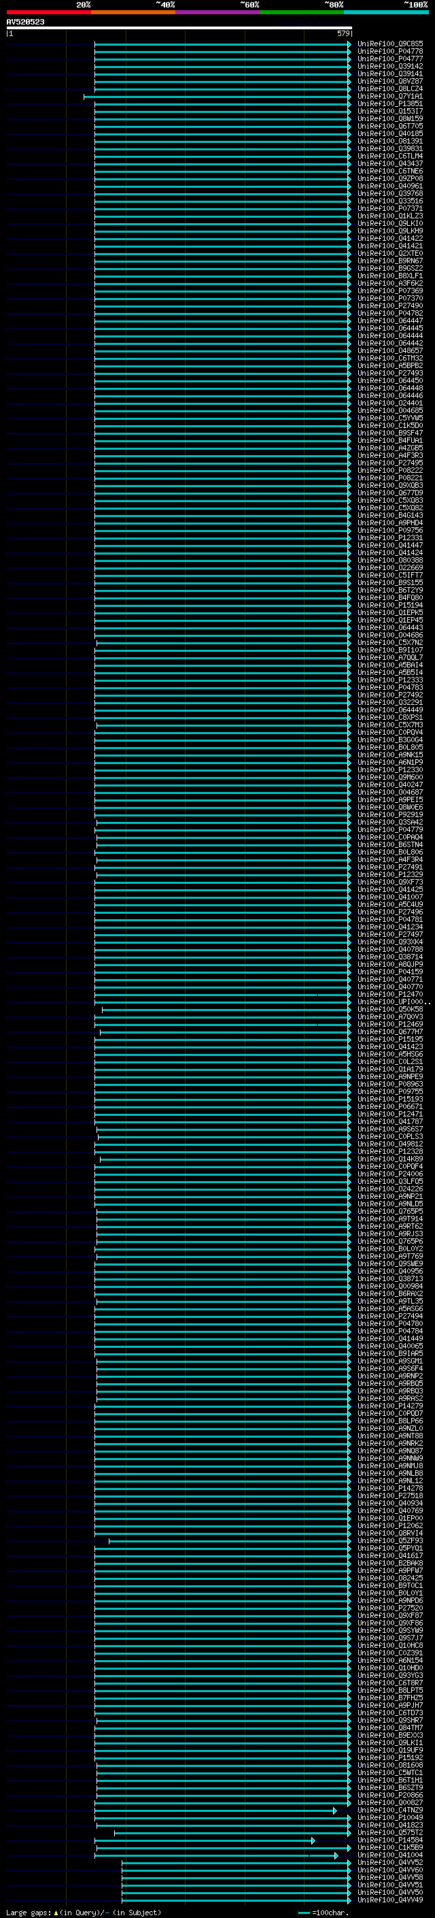Select hit label UniRef100_Q8W159
Image resolution: width=435 pixels, height=1918 pixels.
click(x=389, y=118)
